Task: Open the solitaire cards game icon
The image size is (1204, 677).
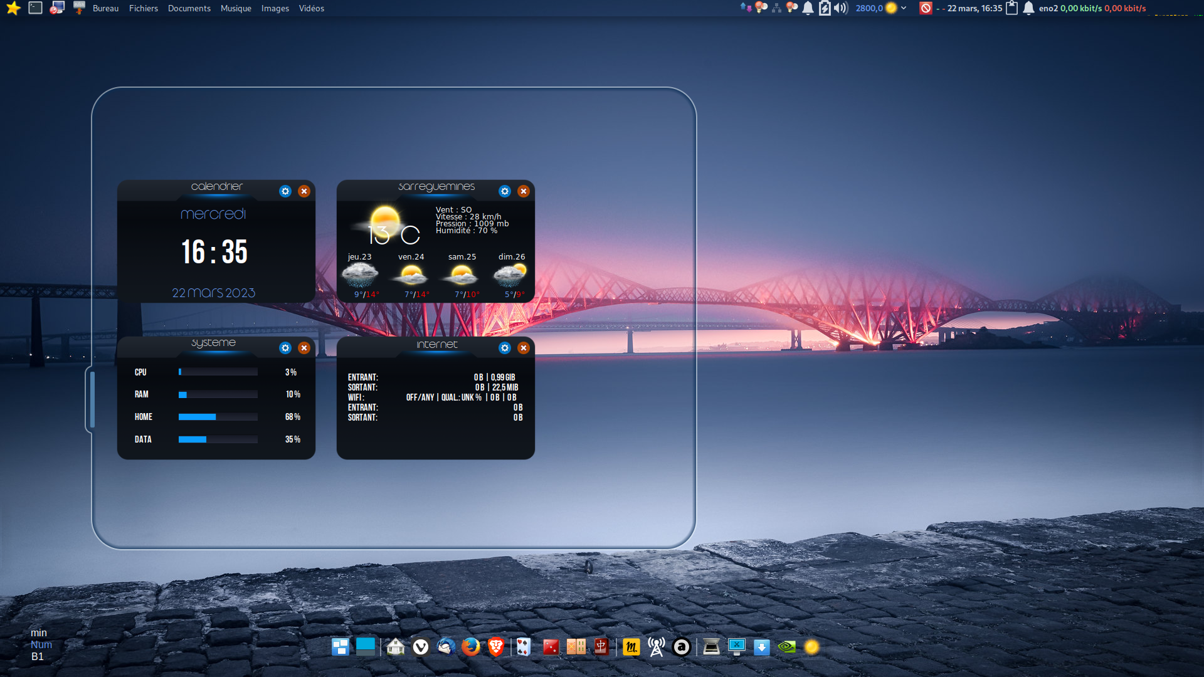Action: click(524, 646)
